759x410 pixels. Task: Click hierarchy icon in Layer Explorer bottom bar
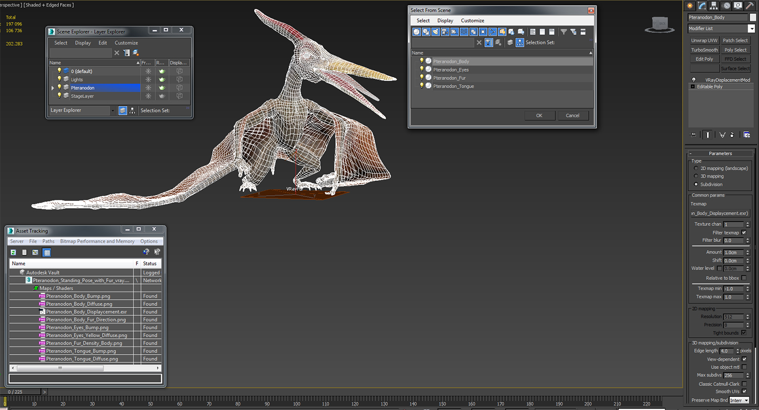(132, 110)
